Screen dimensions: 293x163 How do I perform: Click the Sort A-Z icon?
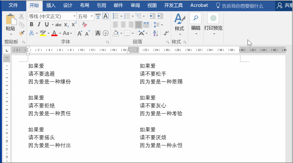click(x=155, y=33)
